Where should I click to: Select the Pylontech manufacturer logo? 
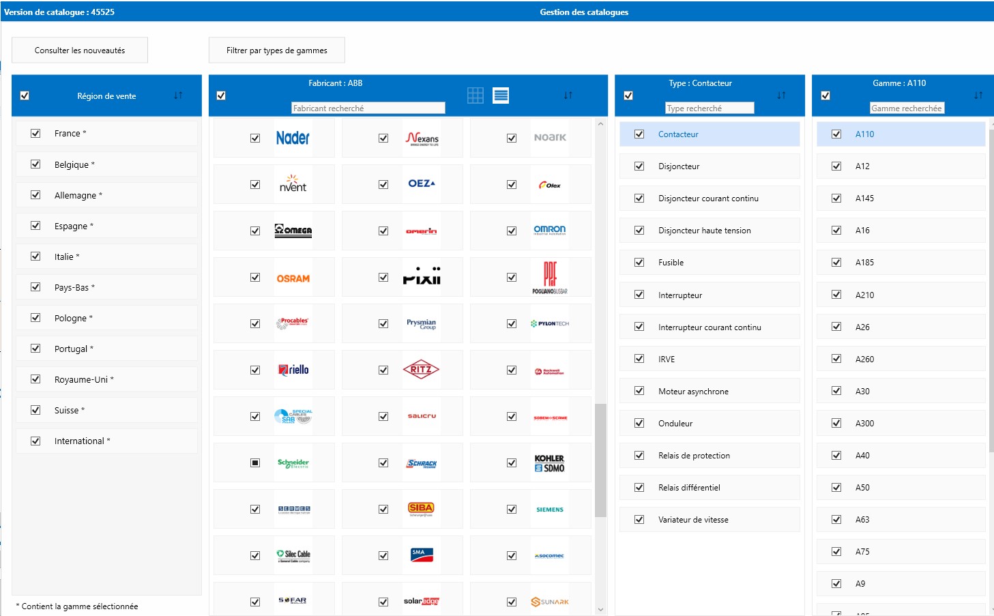(x=550, y=323)
